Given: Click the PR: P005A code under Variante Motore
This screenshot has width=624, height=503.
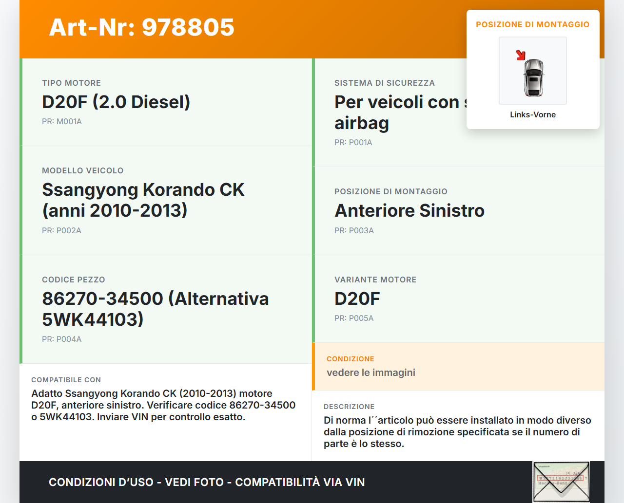Looking at the screenshot, I should click(354, 318).
